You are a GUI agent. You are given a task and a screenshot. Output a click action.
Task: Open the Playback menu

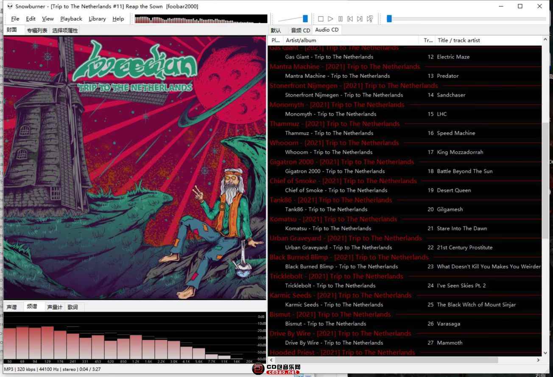[71, 19]
